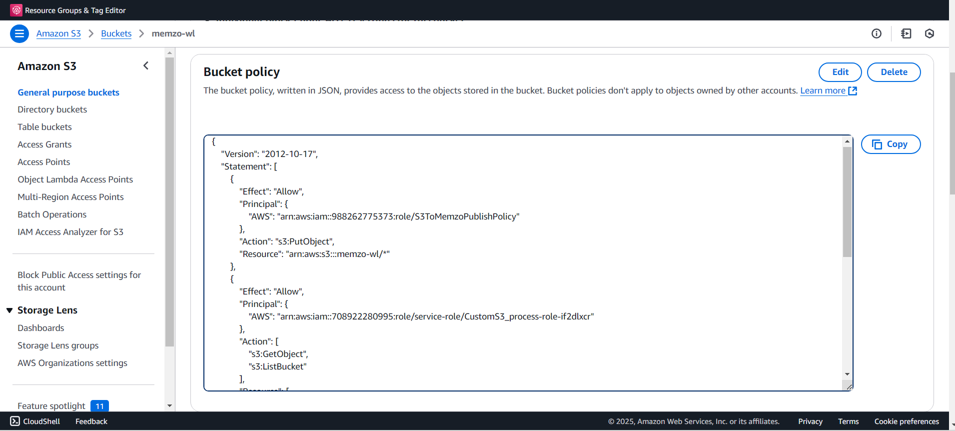
Task: Open the hamburger navigation menu
Action: (x=19, y=33)
